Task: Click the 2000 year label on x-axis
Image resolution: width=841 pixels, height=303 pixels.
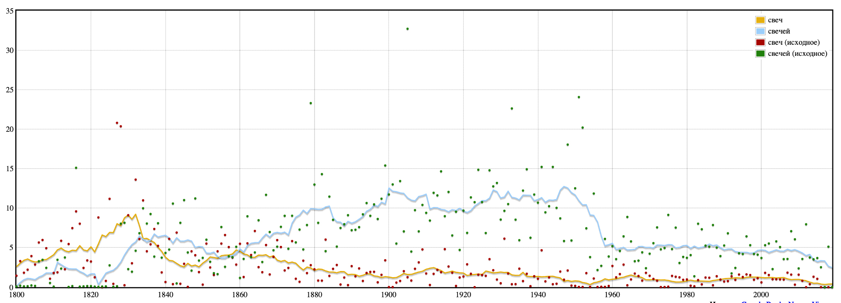Action: coord(761,294)
